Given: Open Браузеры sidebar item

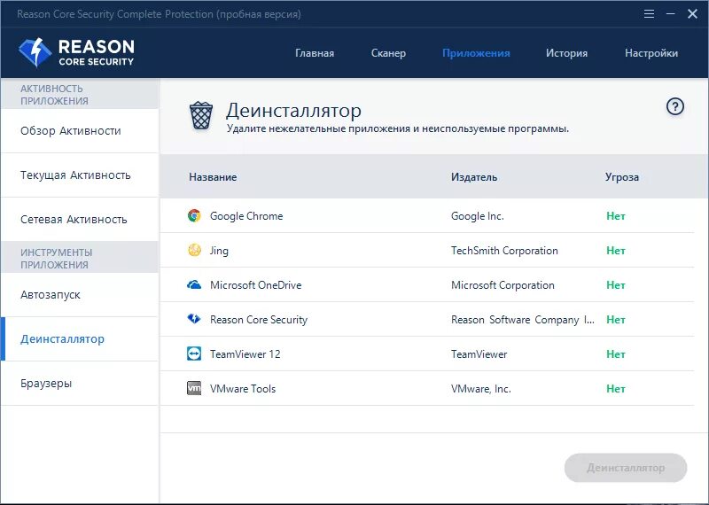Looking at the screenshot, I should [x=80, y=384].
